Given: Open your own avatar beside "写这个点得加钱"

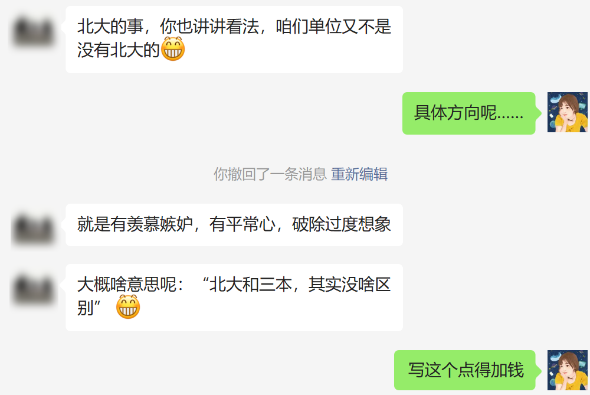Looking at the screenshot, I should (568, 370).
